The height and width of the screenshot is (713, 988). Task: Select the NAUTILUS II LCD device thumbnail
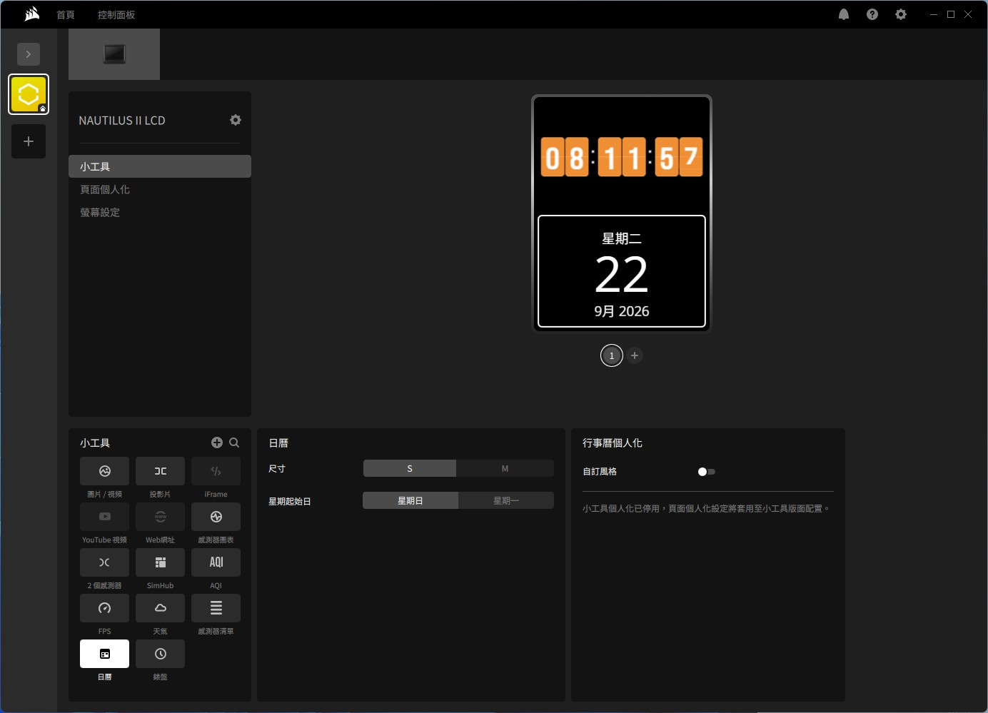(114, 54)
